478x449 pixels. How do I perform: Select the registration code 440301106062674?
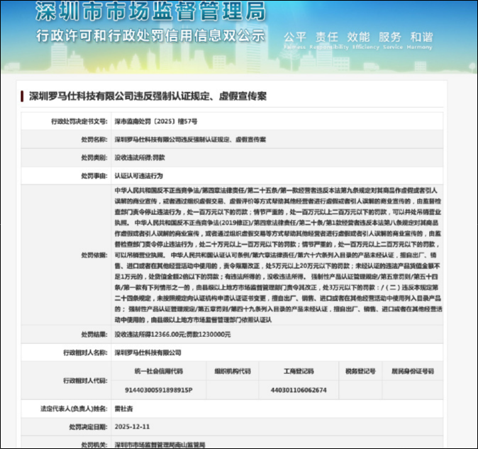pyautogui.click(x=299, y=390)
